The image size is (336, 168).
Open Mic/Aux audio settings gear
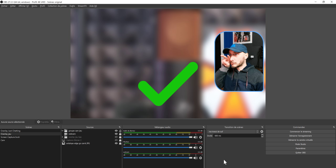click(201, 148)
